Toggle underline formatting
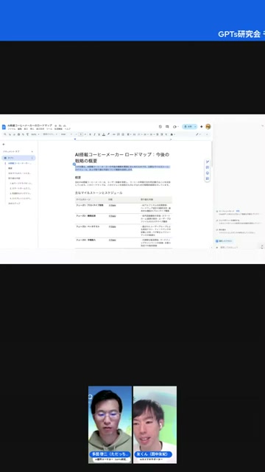This screenshot has height=472, width=265. [x=99, y=134]
